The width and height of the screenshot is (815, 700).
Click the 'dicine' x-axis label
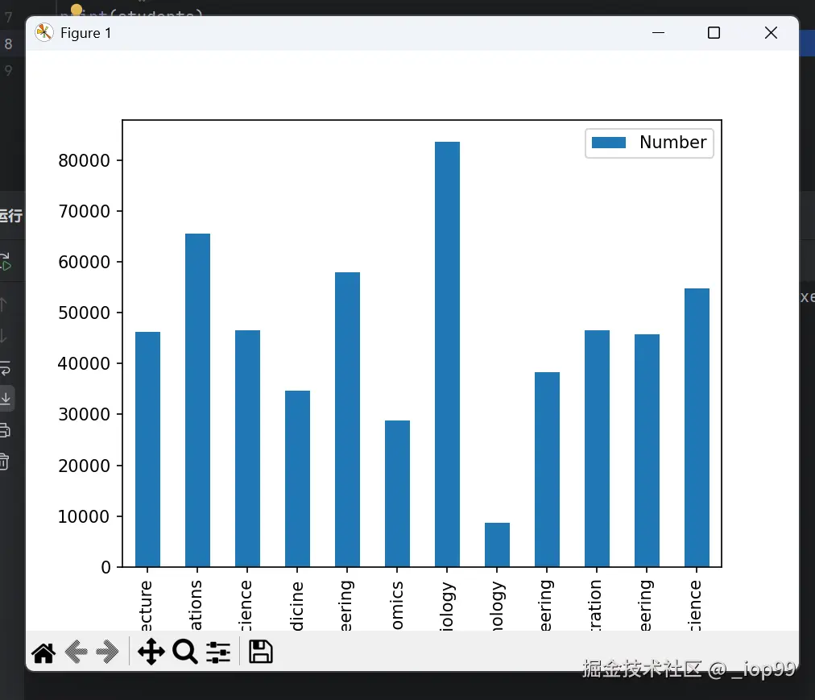click(x=297, y=605)
